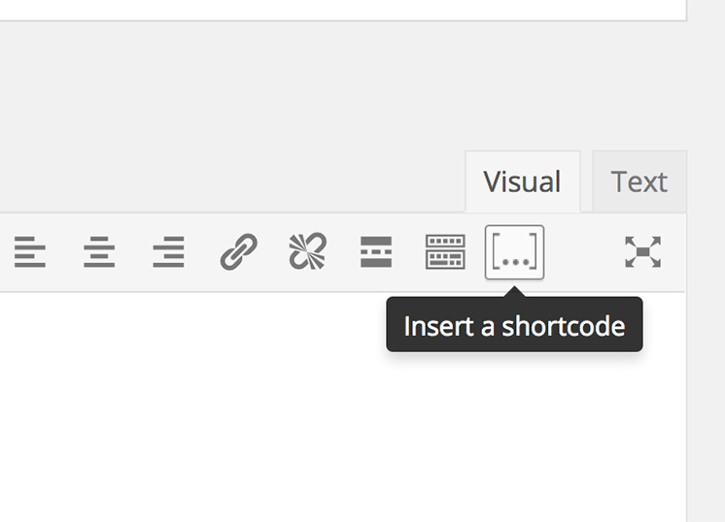Click the remove link broken-chain icon

click(307, 252)
